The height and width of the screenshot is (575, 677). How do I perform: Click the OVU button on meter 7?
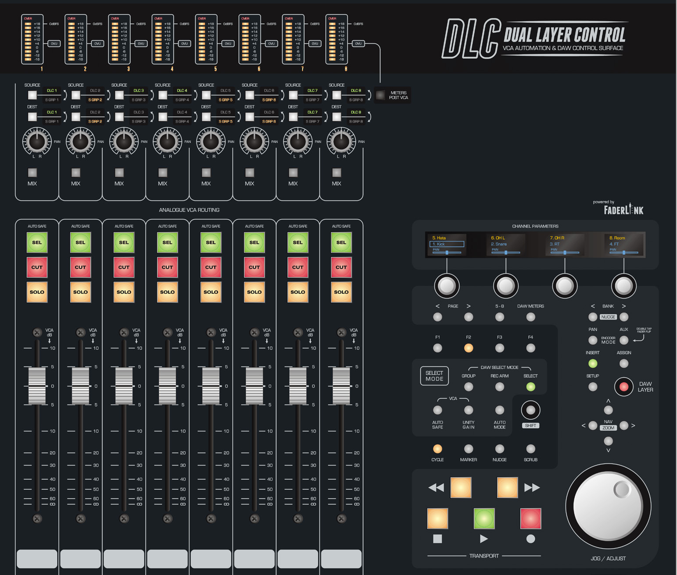point(315,43)
